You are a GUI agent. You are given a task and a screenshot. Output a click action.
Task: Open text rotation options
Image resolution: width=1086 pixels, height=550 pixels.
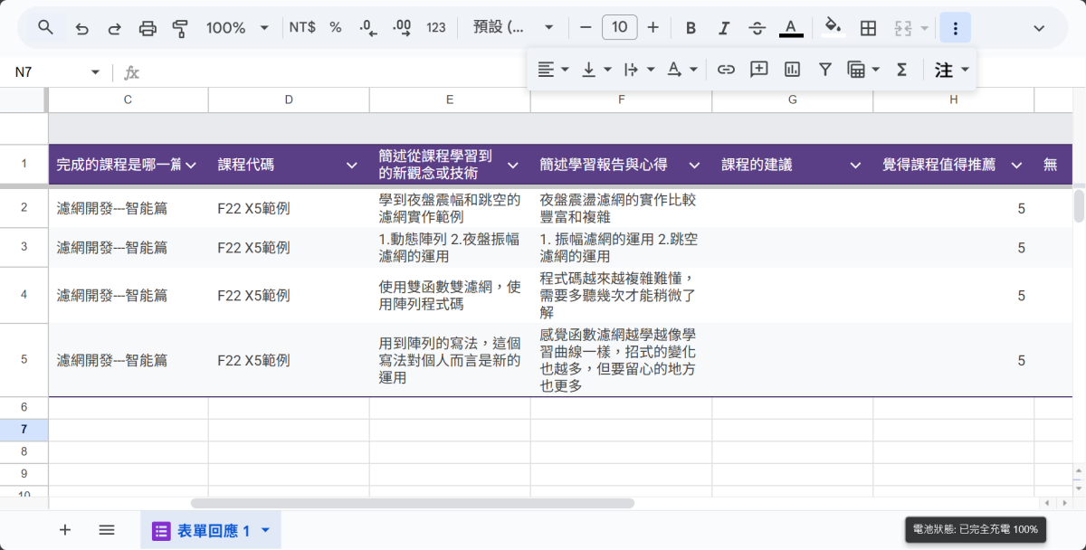[682, 69]
